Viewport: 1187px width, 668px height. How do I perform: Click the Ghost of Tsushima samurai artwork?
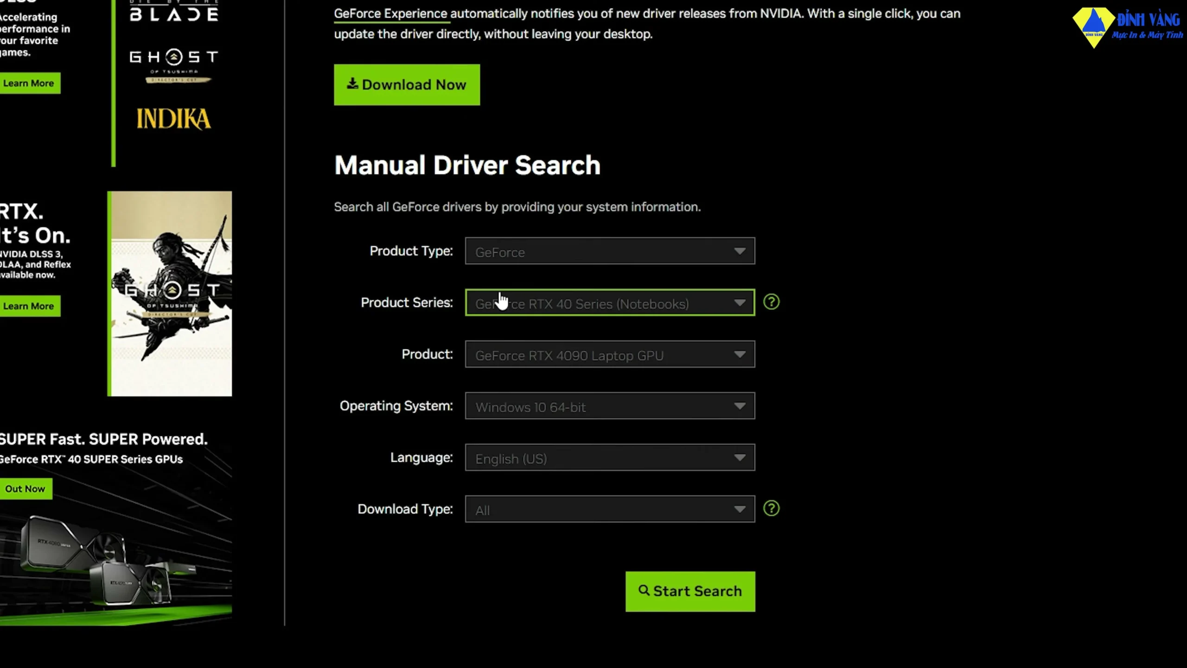click(x=170, y=294)
